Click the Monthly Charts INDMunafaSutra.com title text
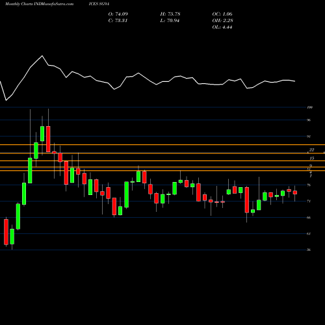Image resolution: width=325 pixels, height=325 pixels. tap(39, 4)
